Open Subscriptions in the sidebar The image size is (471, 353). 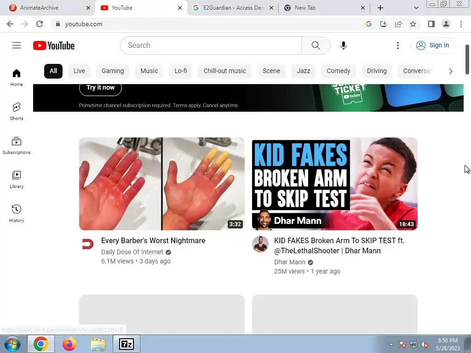(x=17, y=146)
